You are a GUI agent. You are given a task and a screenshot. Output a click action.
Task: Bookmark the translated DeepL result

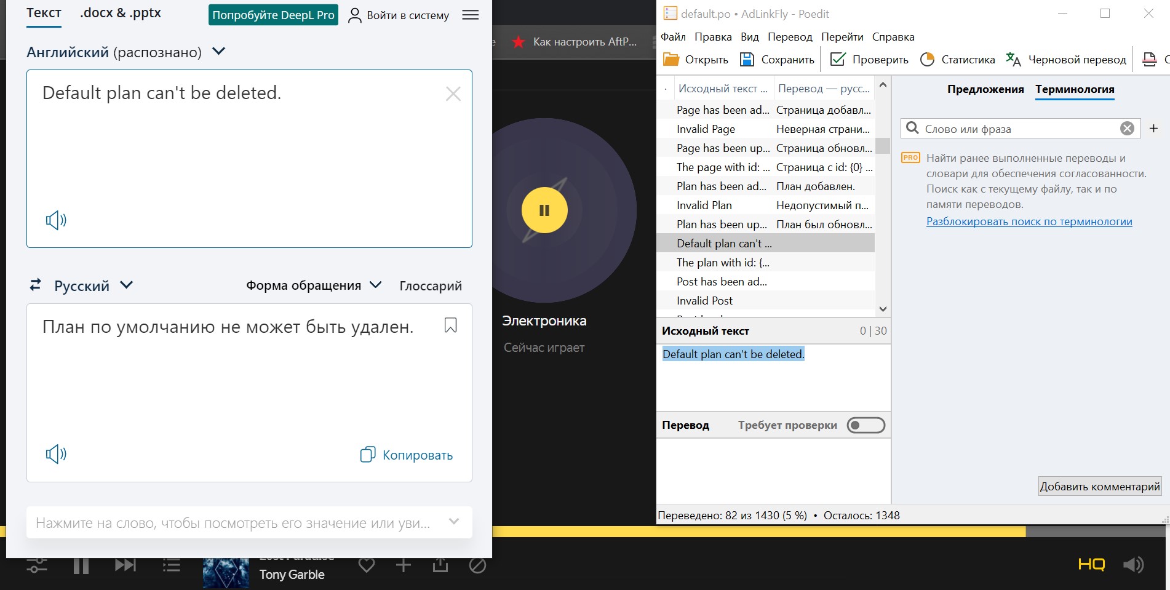[x=450, y=325]
